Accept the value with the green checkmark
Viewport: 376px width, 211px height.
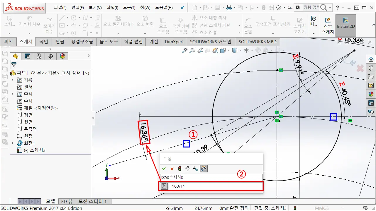tap(164, 169)
